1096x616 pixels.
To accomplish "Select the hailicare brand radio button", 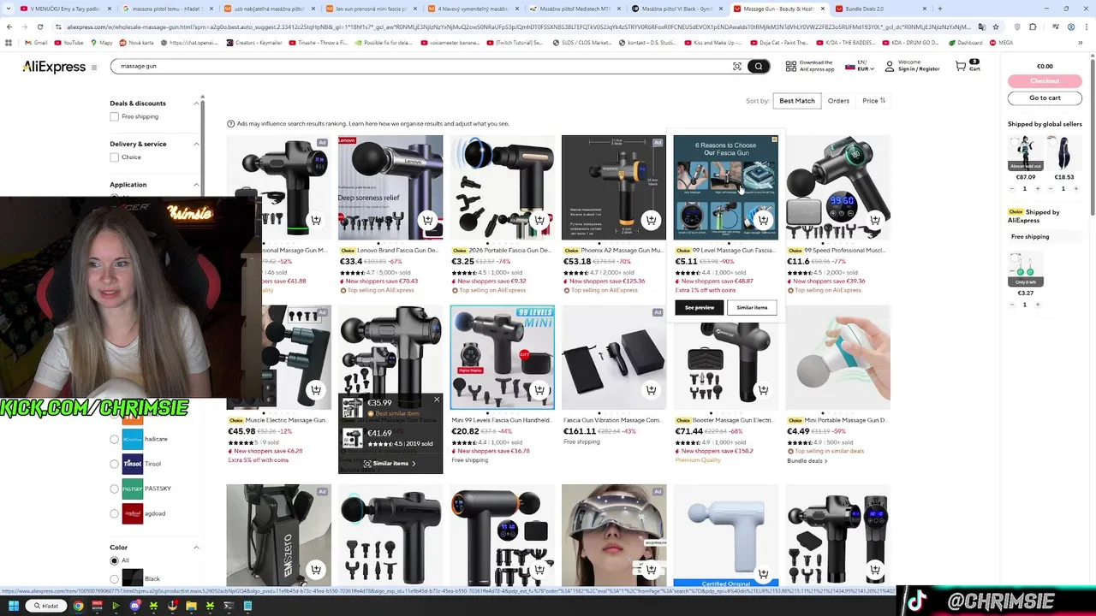I will [114, 439].
